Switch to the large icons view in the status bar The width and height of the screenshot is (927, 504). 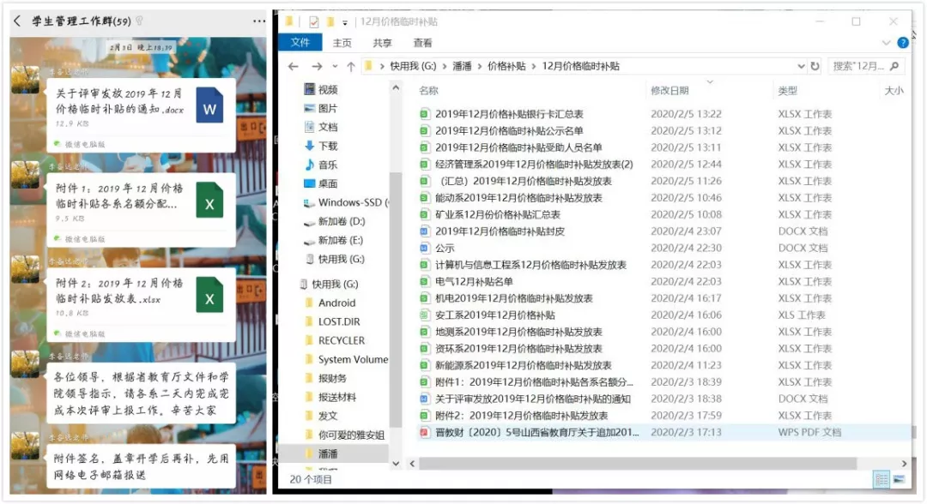899,479
